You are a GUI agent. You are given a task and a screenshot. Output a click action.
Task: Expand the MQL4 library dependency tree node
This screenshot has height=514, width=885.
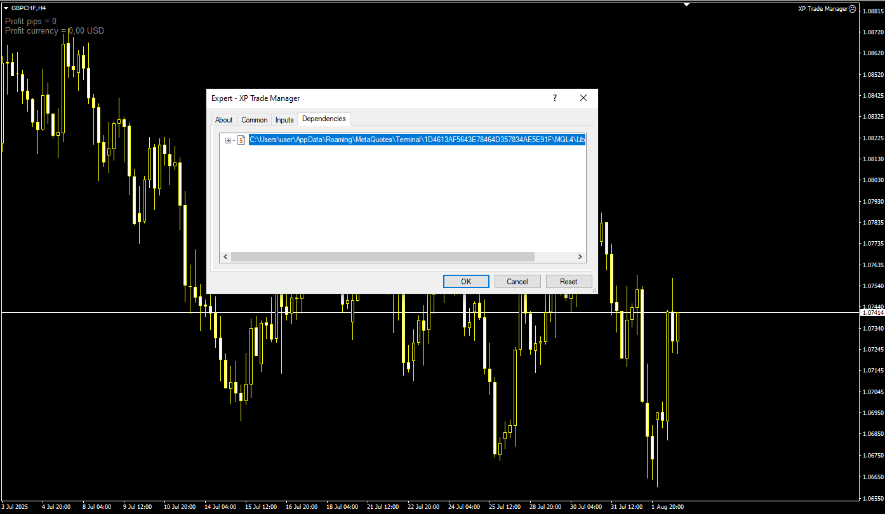228,140
